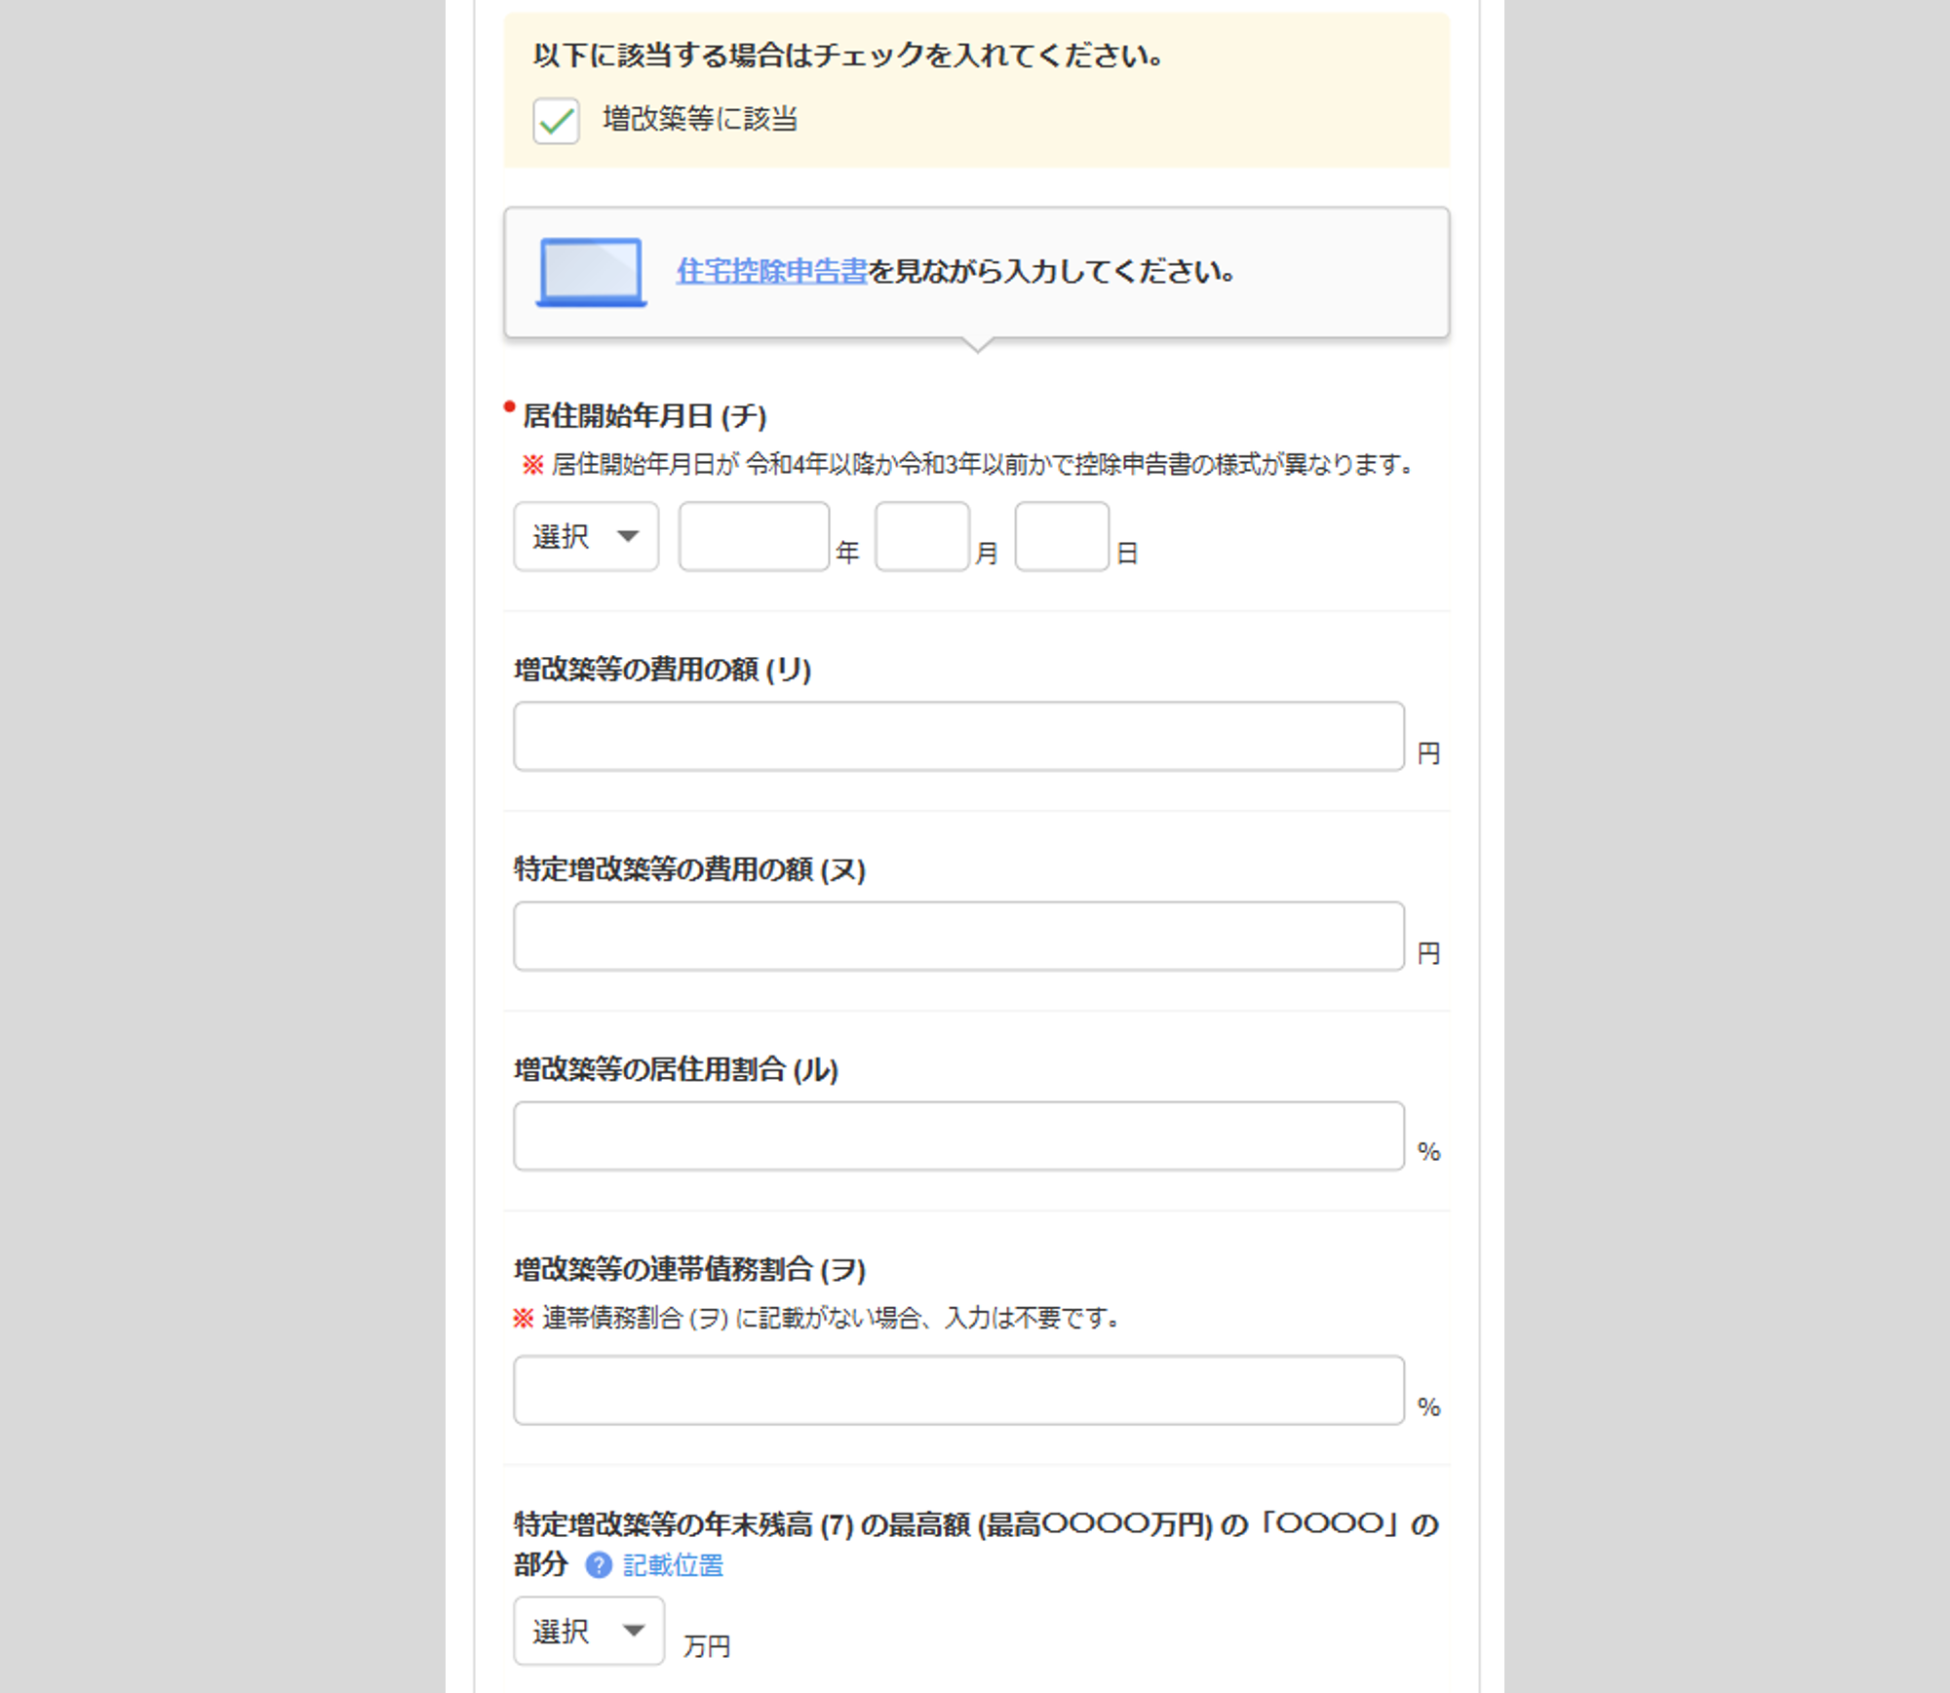Screen dimensions: 1950x1693
Task: Click the 日 day input field
Action: coord(1061,536)
